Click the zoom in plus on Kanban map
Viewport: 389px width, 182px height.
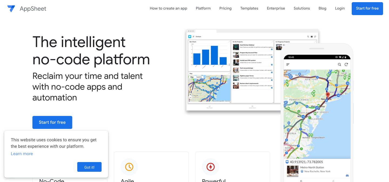pyautogui.click(x=190, y=95)
